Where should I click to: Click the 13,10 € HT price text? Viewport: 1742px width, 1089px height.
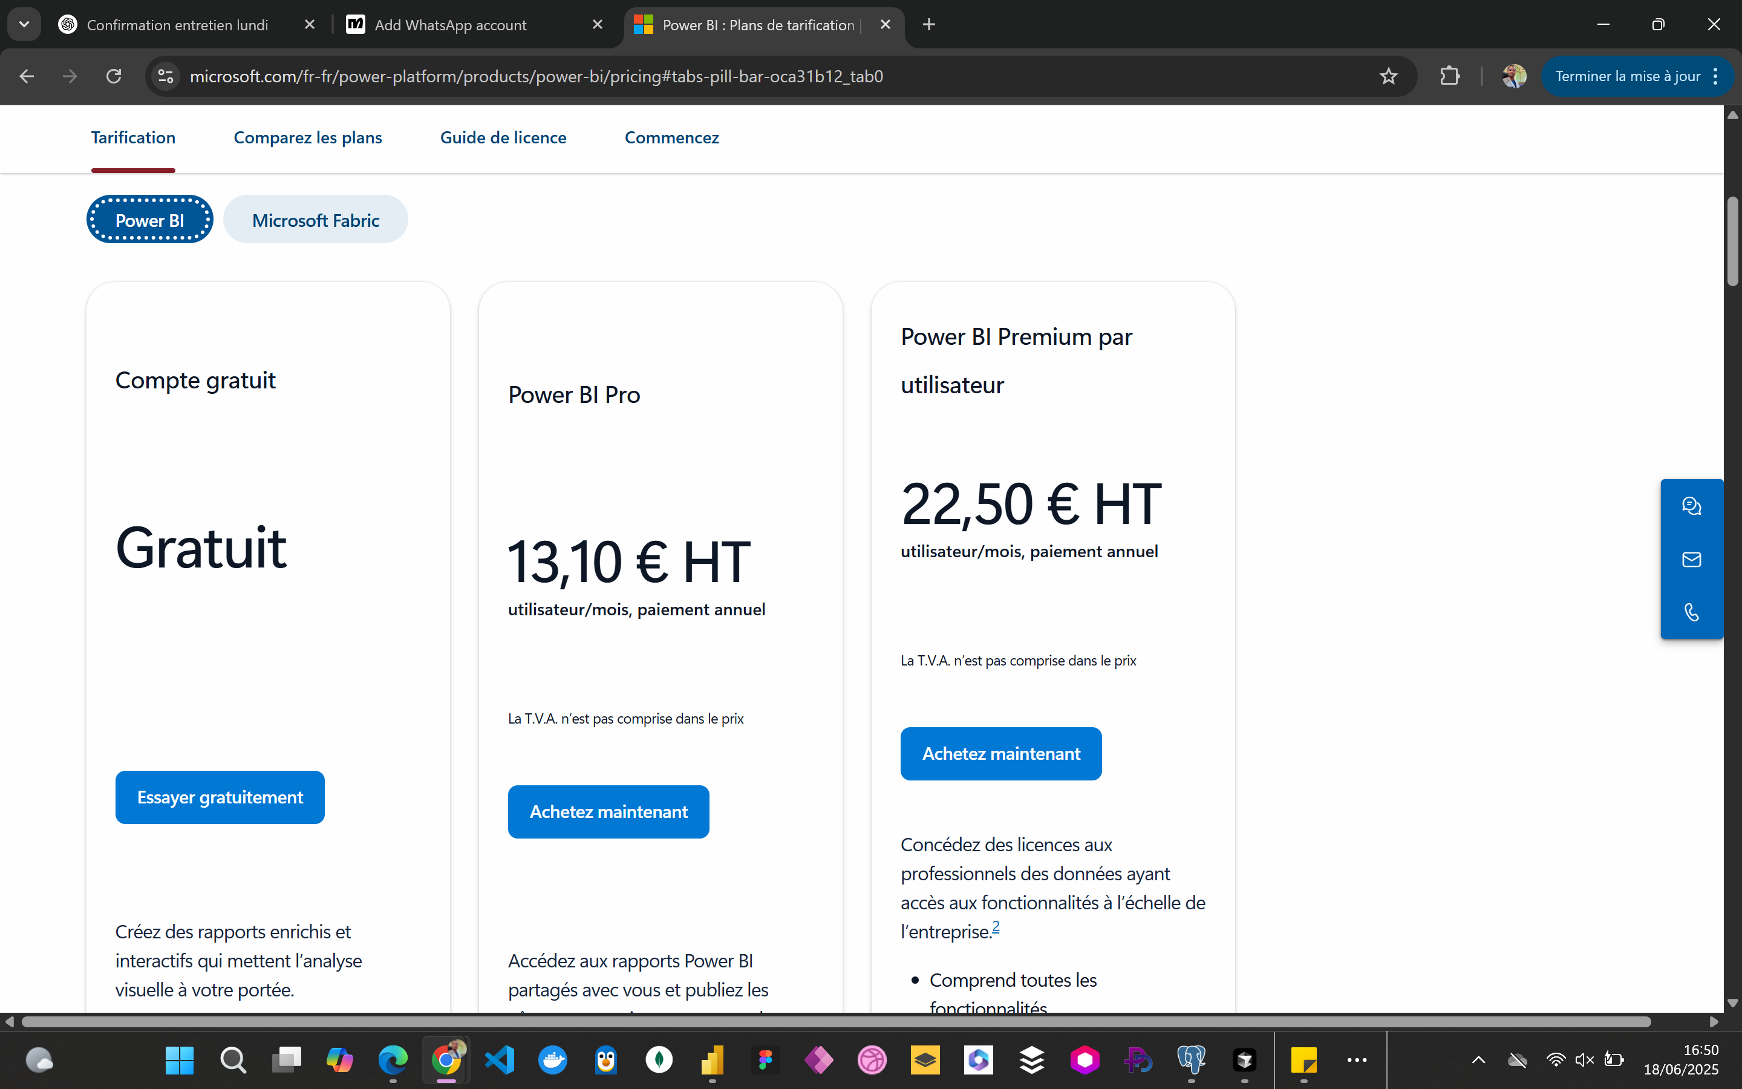coord(629,562)
